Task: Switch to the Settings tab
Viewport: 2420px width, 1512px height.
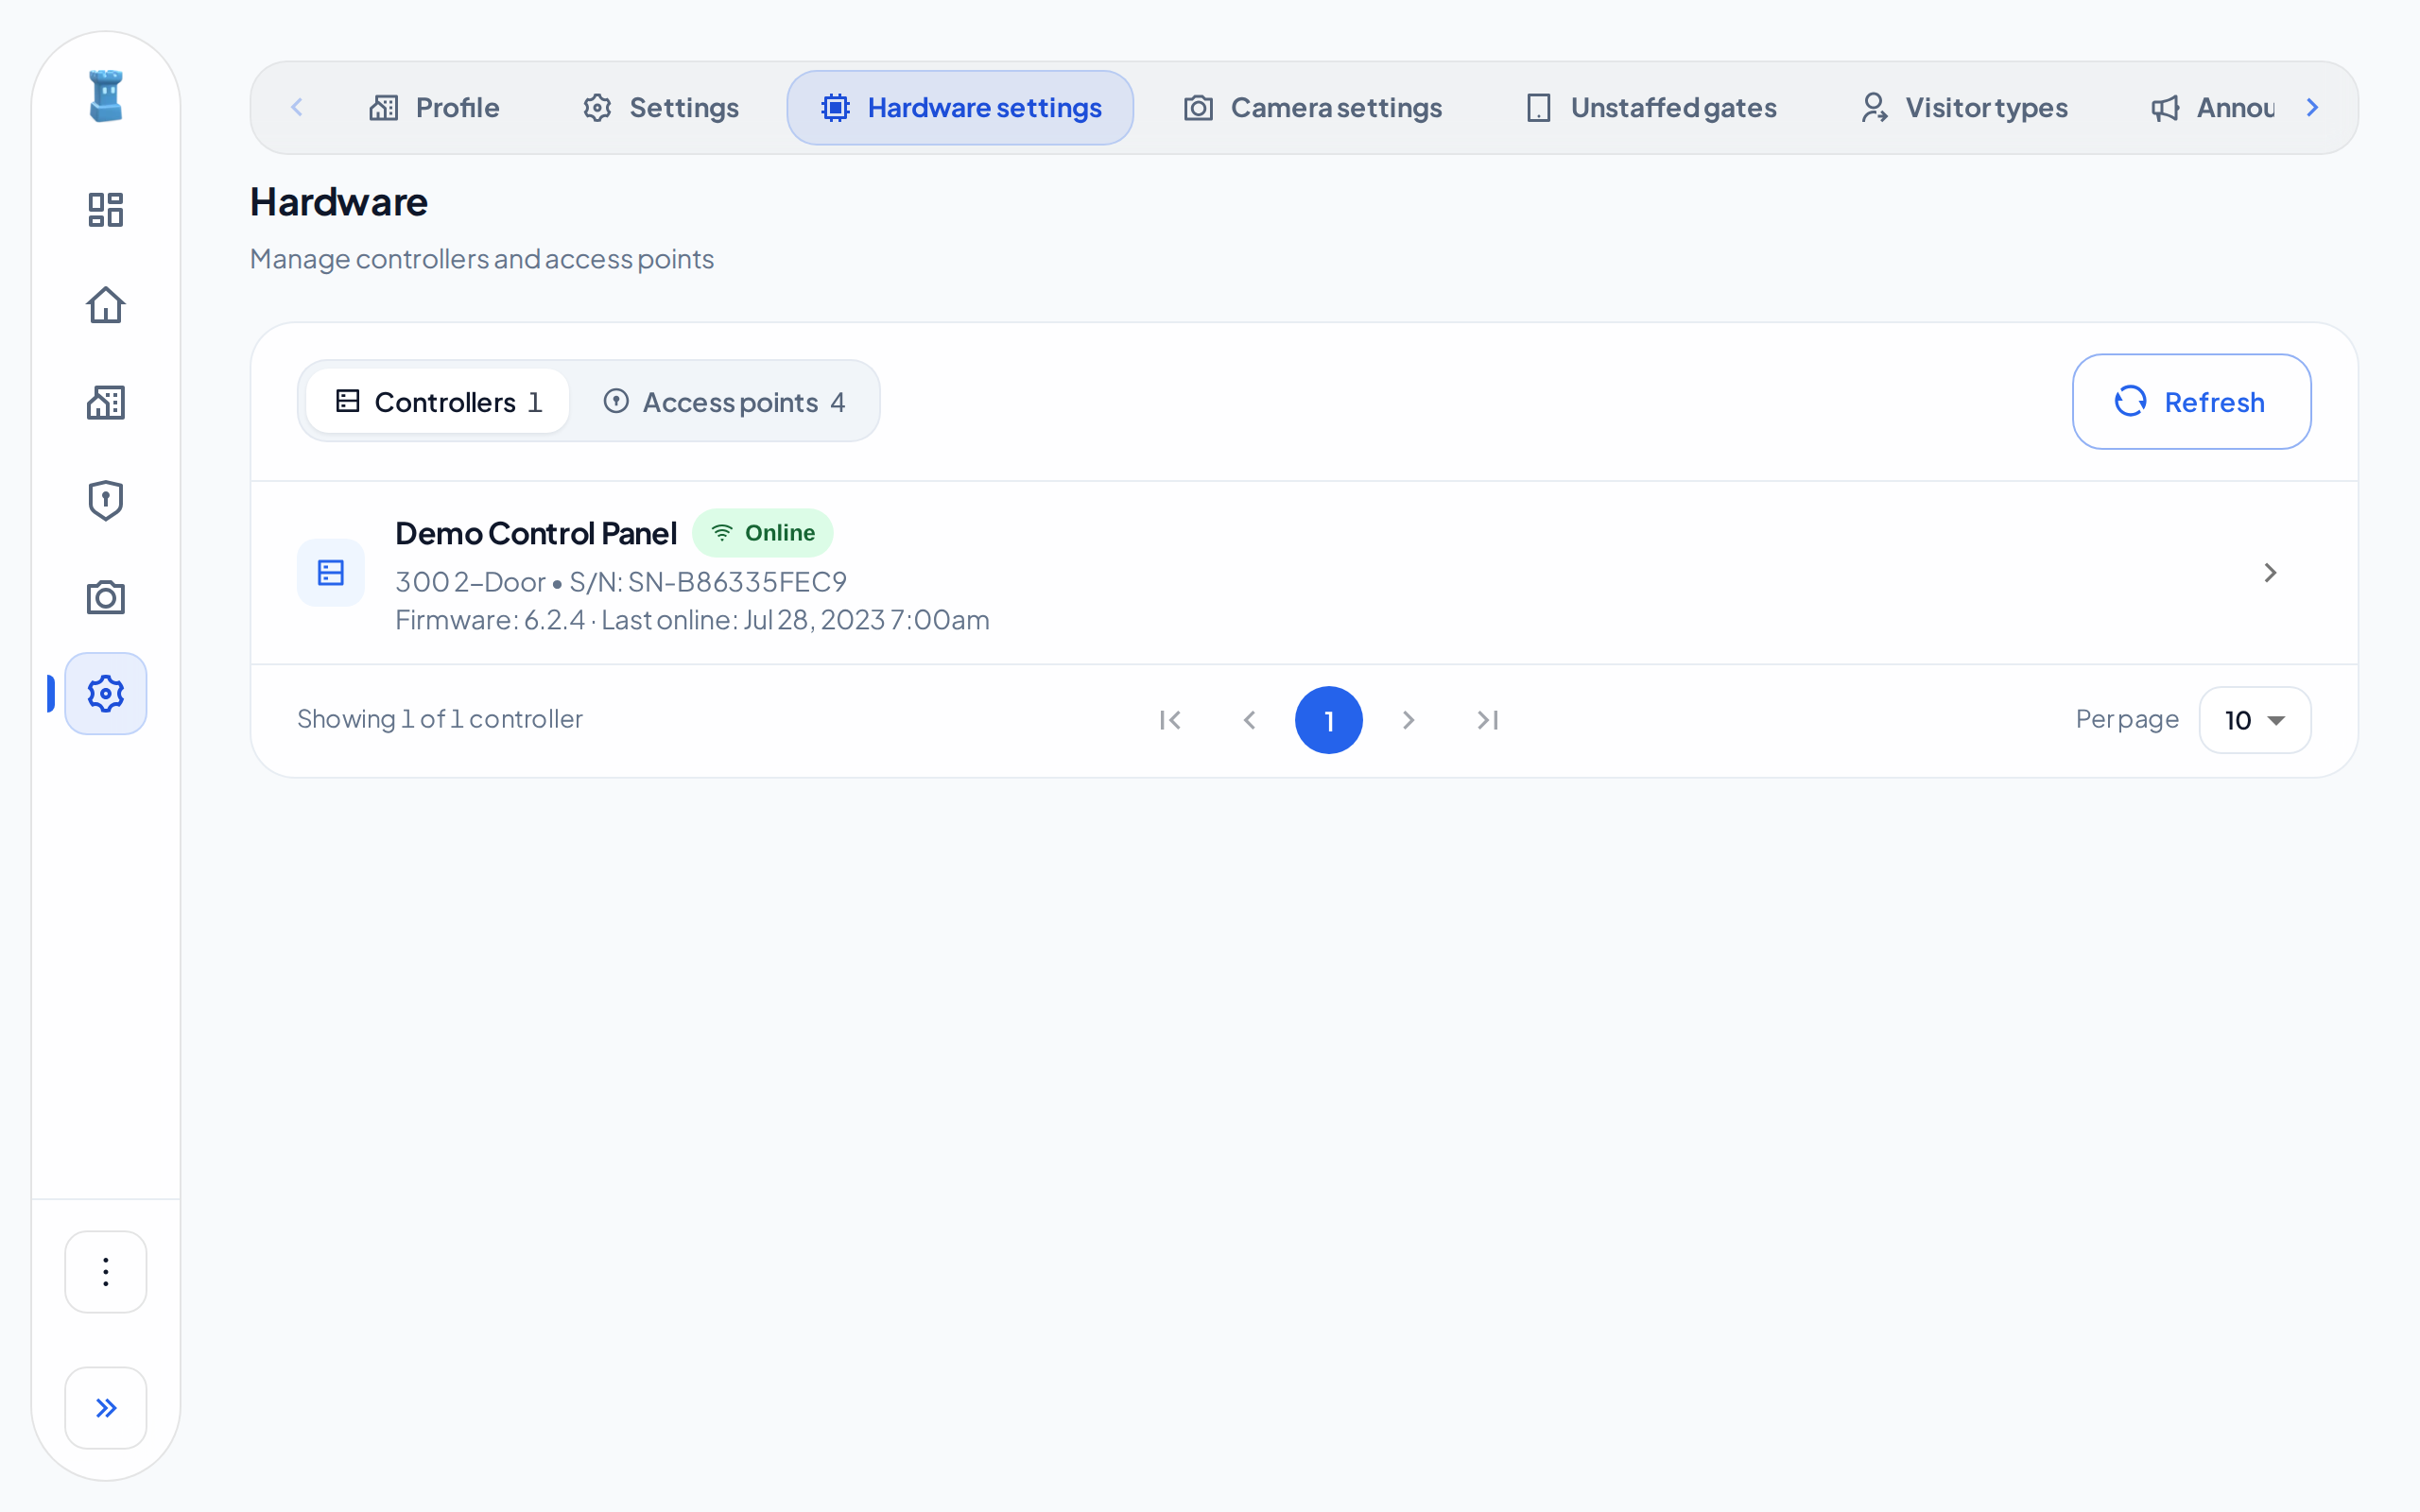Action: [661, 107]
